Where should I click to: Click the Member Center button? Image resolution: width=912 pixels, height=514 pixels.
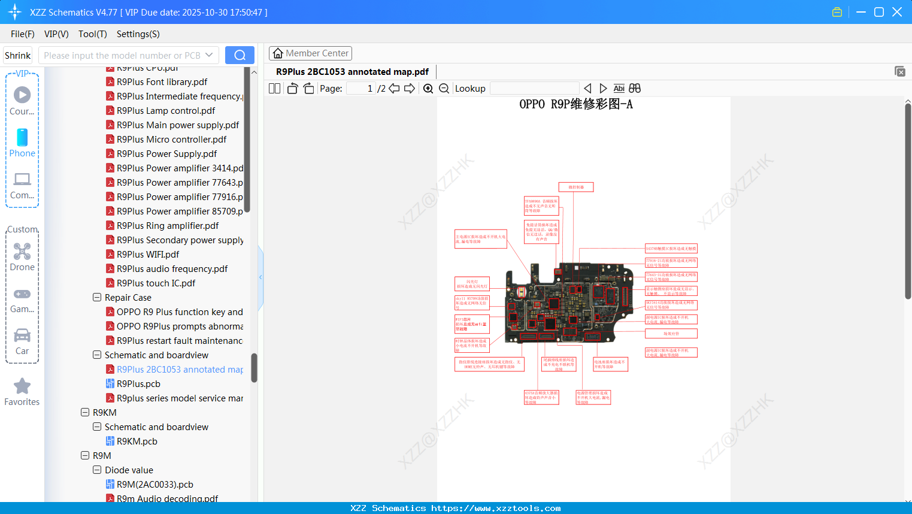310,53
